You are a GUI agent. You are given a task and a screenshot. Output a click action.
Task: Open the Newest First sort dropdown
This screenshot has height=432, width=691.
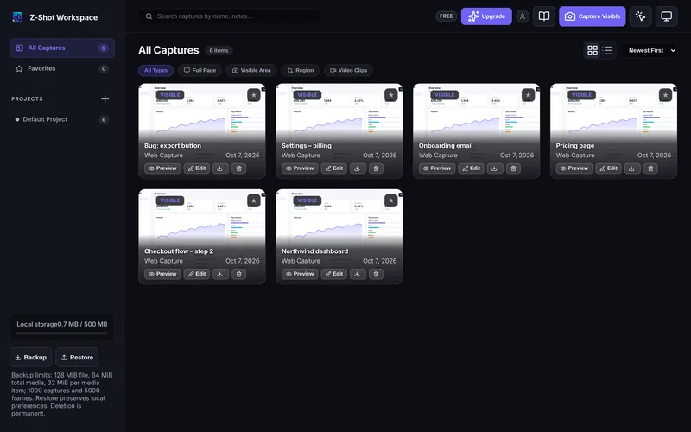click(651, 50)
